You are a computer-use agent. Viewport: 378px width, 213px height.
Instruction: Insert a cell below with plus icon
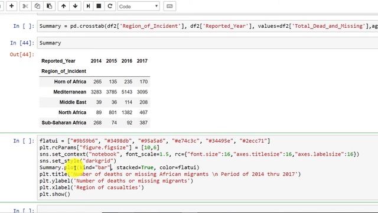click(x=11, y=6)
